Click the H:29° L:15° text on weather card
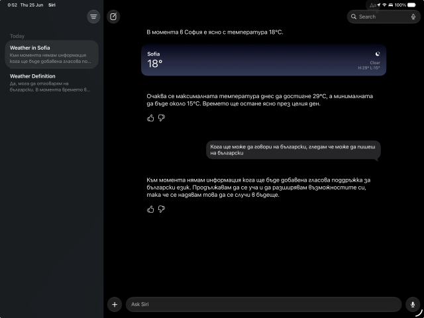Screen dimensions: 424x318 (369, 68)
